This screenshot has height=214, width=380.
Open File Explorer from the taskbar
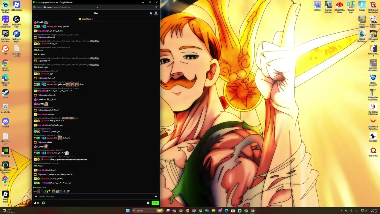pos(213,211)
